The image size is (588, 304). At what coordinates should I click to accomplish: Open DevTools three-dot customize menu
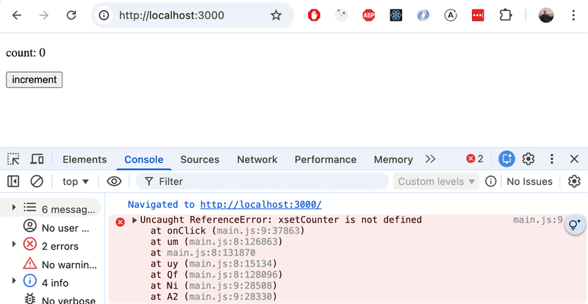552,159
